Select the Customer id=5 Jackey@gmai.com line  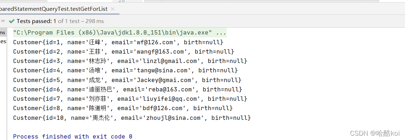point(127,80)
